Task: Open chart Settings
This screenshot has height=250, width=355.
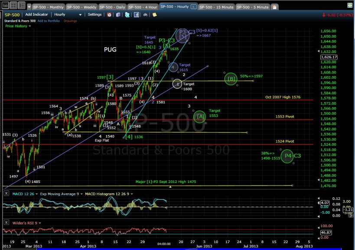Action: [x=94, y=14]
